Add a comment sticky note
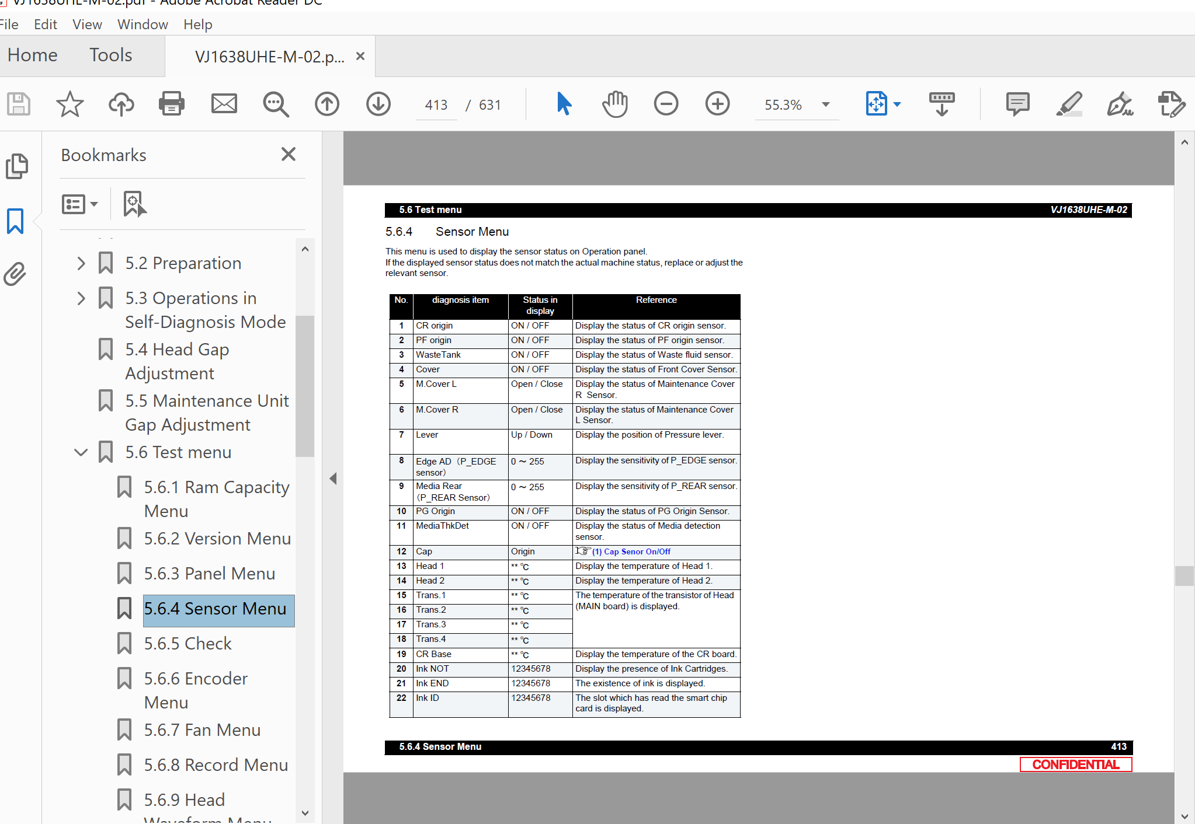Image resolution: width=1195 pixels, height=824 pixels. coord(1017,104)
